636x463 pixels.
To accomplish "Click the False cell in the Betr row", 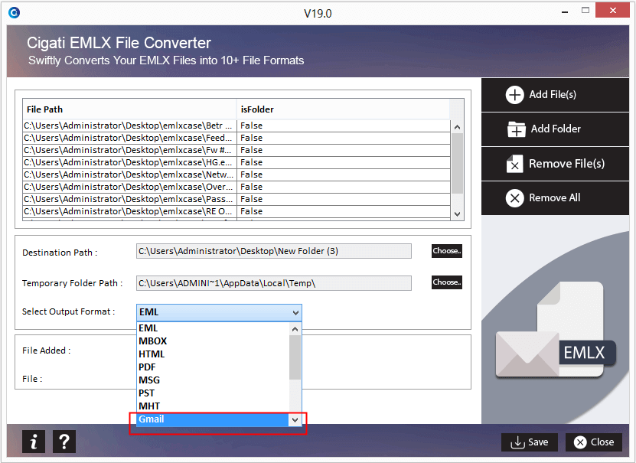I will pyautogui.click(x=344, y=126).
